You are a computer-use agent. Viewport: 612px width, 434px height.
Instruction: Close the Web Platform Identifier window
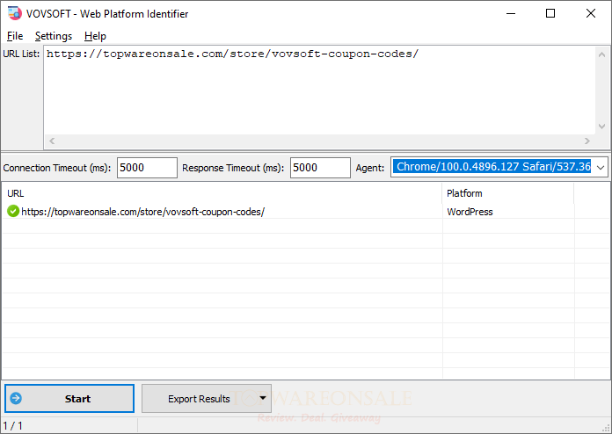[591, 13]
